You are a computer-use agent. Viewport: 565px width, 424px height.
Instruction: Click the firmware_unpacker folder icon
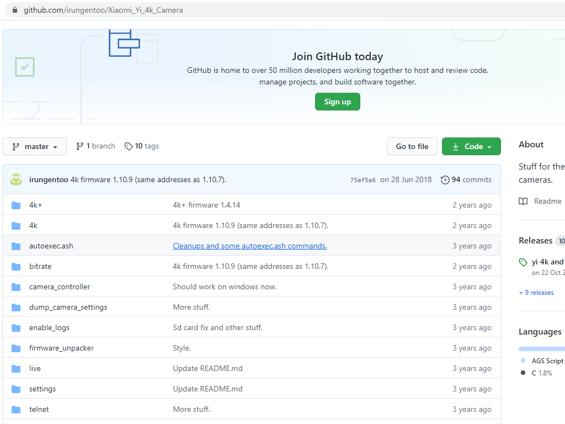pyautogui.click(x=16, y=348)
